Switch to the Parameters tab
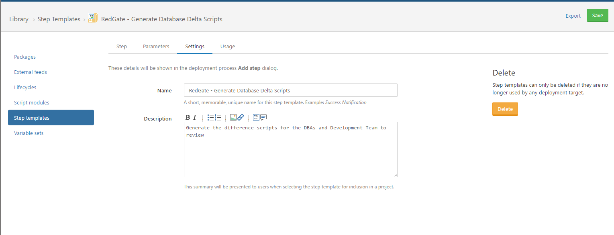Image resolution: width=614 pixels, height=235 pixels. (x=156, y=47)
